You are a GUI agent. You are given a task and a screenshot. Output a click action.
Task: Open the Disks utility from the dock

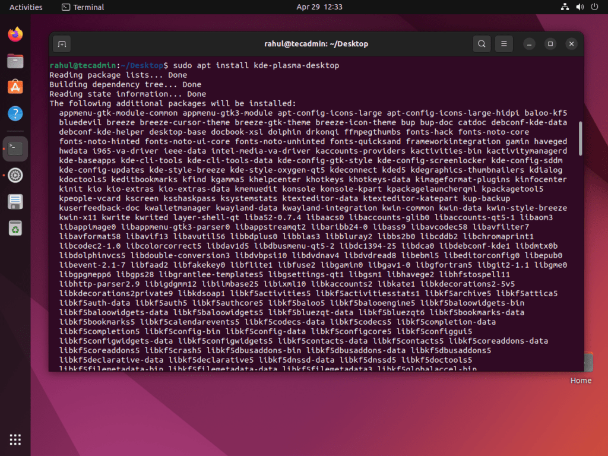(x=15, y=201)
